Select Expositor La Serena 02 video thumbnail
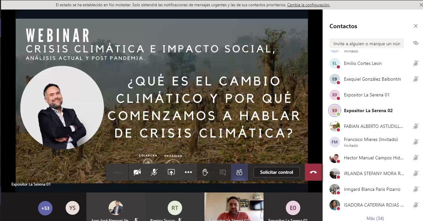The width and height of the screenshot is (423, 221). click(x=234, y=207)
